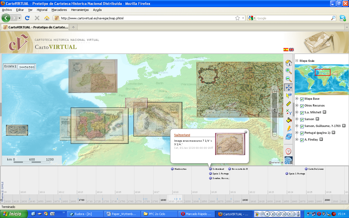Click Firefox back navigation button
Screen dimensions: 349x218
click(6, 18)
